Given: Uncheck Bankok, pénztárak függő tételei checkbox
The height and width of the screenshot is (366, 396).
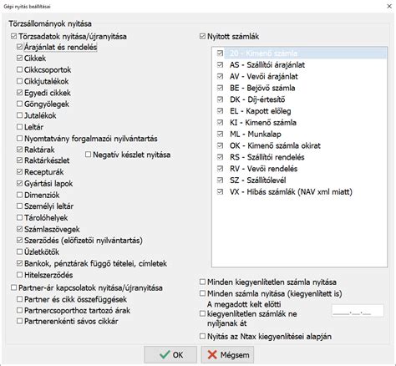Looking at the screenshot, I should pos(19,263).
